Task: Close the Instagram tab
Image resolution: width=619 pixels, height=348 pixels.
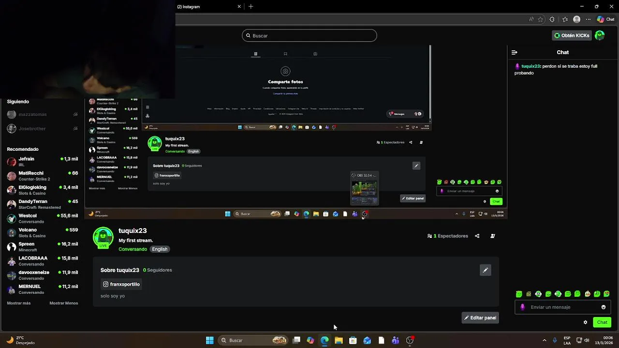Action: [239, 7]
